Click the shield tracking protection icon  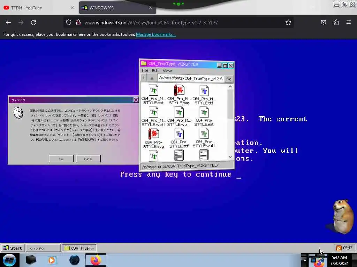tap(69, 23)
